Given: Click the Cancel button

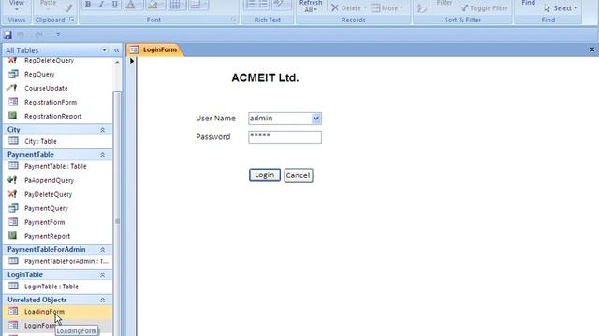Looking at the screenshot, I should (x=299, y=175).
